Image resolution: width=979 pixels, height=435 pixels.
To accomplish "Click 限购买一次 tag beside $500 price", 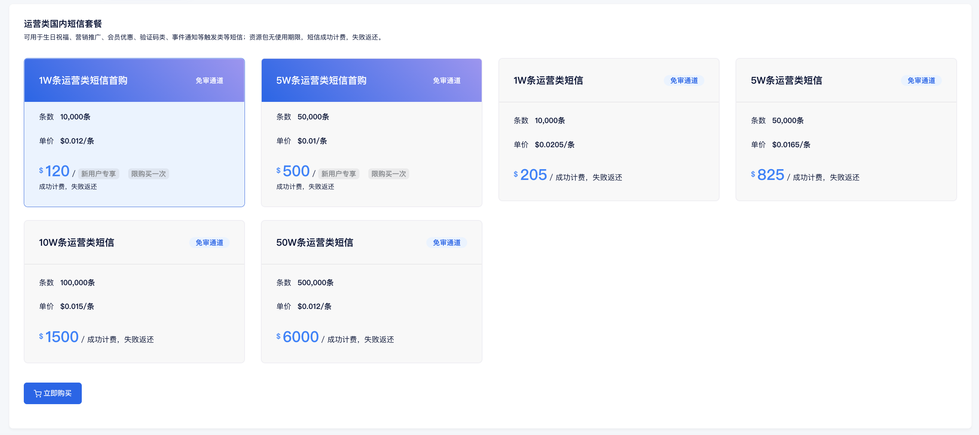I will point(388,174).
